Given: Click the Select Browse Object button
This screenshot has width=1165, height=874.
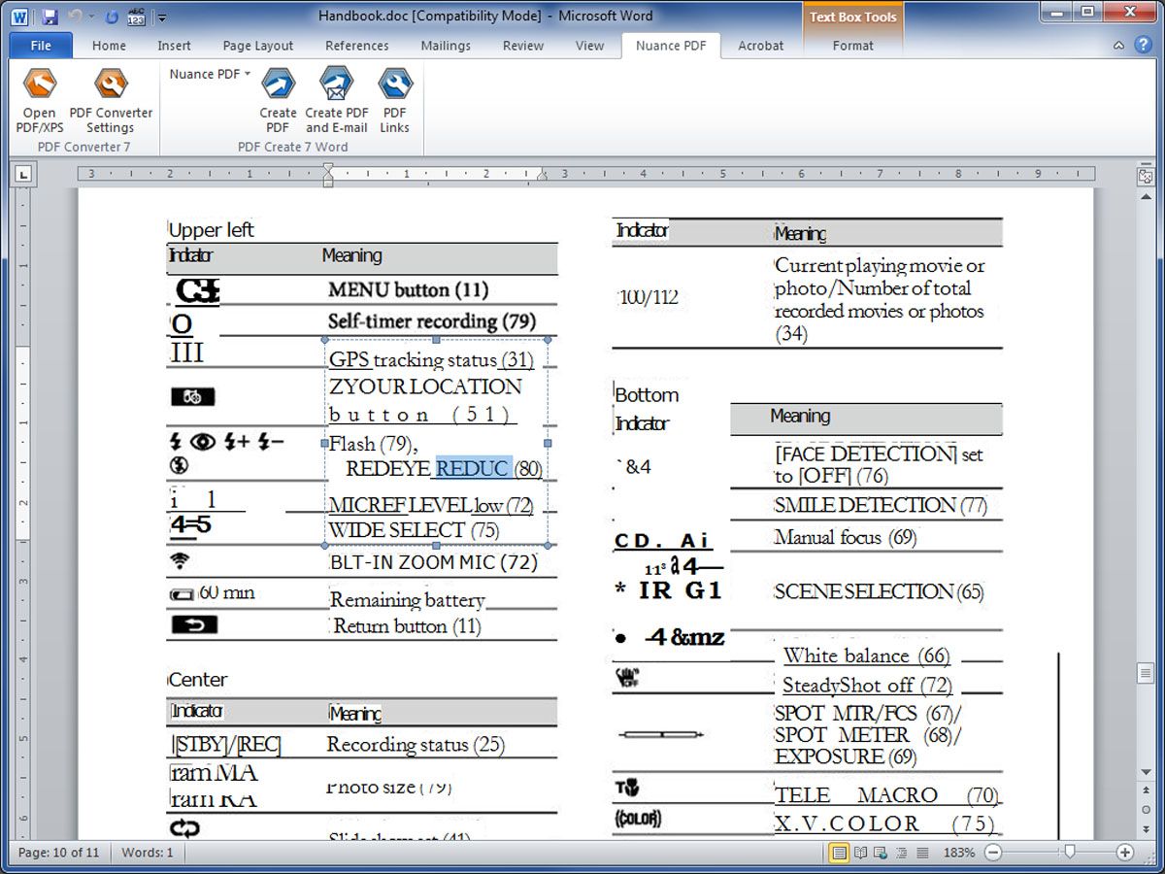Looking at the screenshot, I should point(1146,809).
